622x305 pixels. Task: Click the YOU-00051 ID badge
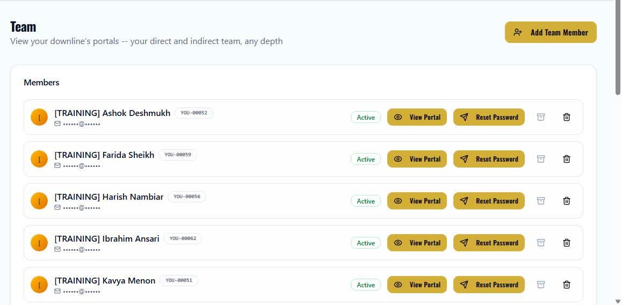point(179,280)
